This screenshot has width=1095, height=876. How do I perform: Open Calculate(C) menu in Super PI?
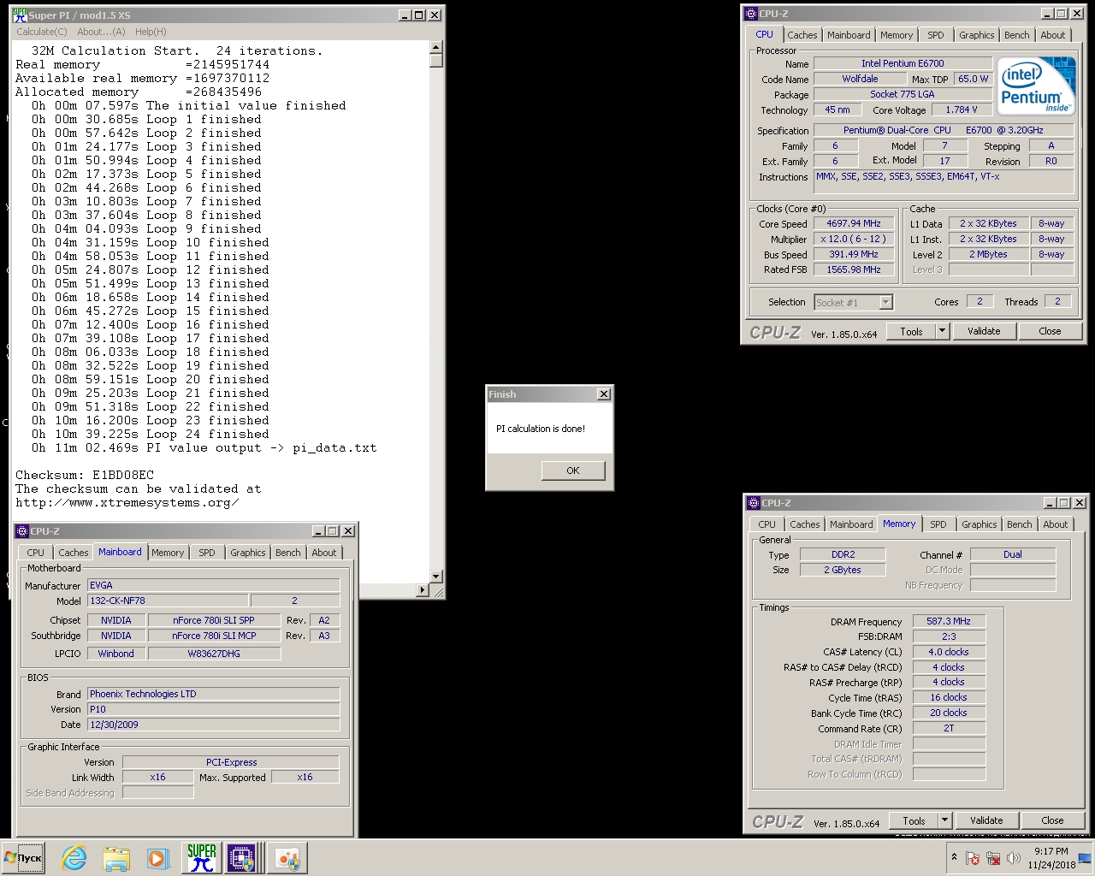[x=41, y=32]
